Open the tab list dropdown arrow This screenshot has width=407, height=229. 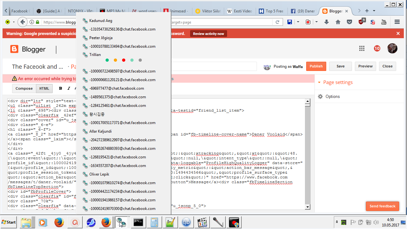click(x=374, y=11)
